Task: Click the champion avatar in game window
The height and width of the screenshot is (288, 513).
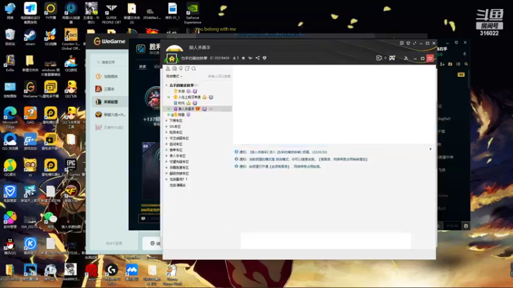Action: 153,97
